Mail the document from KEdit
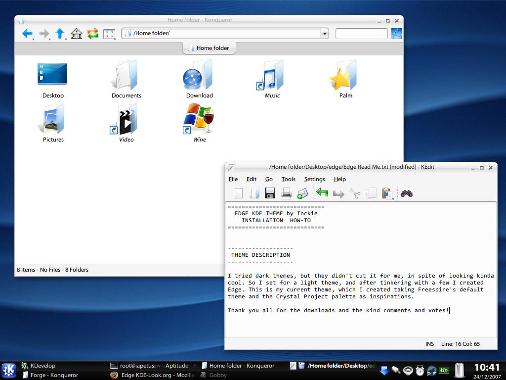This screenshot has width=506, height=380. coord(302,193)
